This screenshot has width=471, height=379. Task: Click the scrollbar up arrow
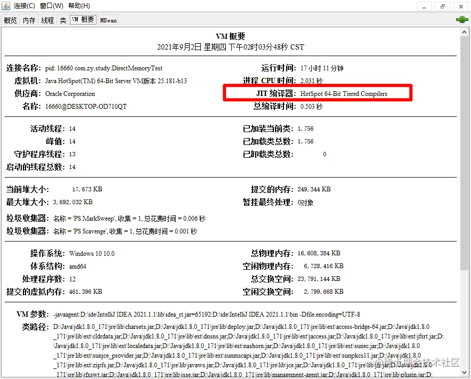[x=464, y=32]
